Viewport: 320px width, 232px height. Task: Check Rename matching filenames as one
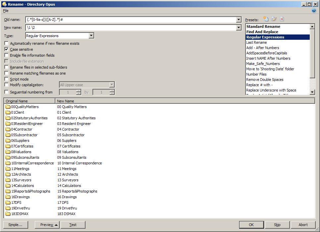click(6, 73)
